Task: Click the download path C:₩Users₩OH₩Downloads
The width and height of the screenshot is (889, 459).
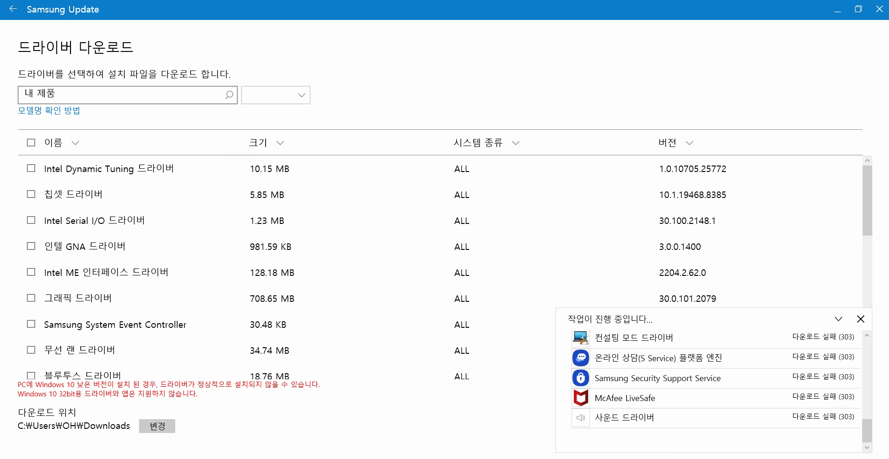Action: point(74,426)
